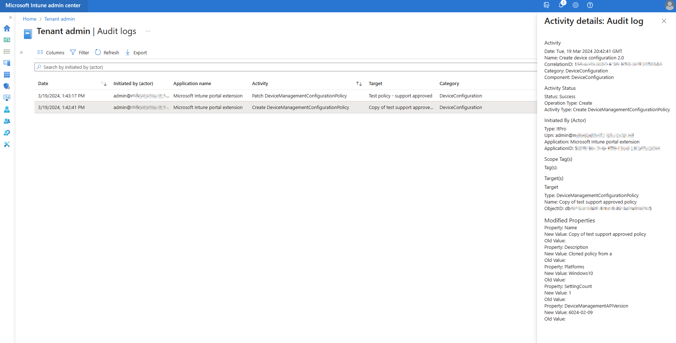Viewport: 676px width, 343px height.
Task: Open the Settings gear in the header
Action: coord(576,5)
